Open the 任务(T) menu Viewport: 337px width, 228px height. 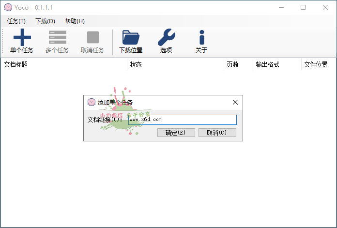16,21
